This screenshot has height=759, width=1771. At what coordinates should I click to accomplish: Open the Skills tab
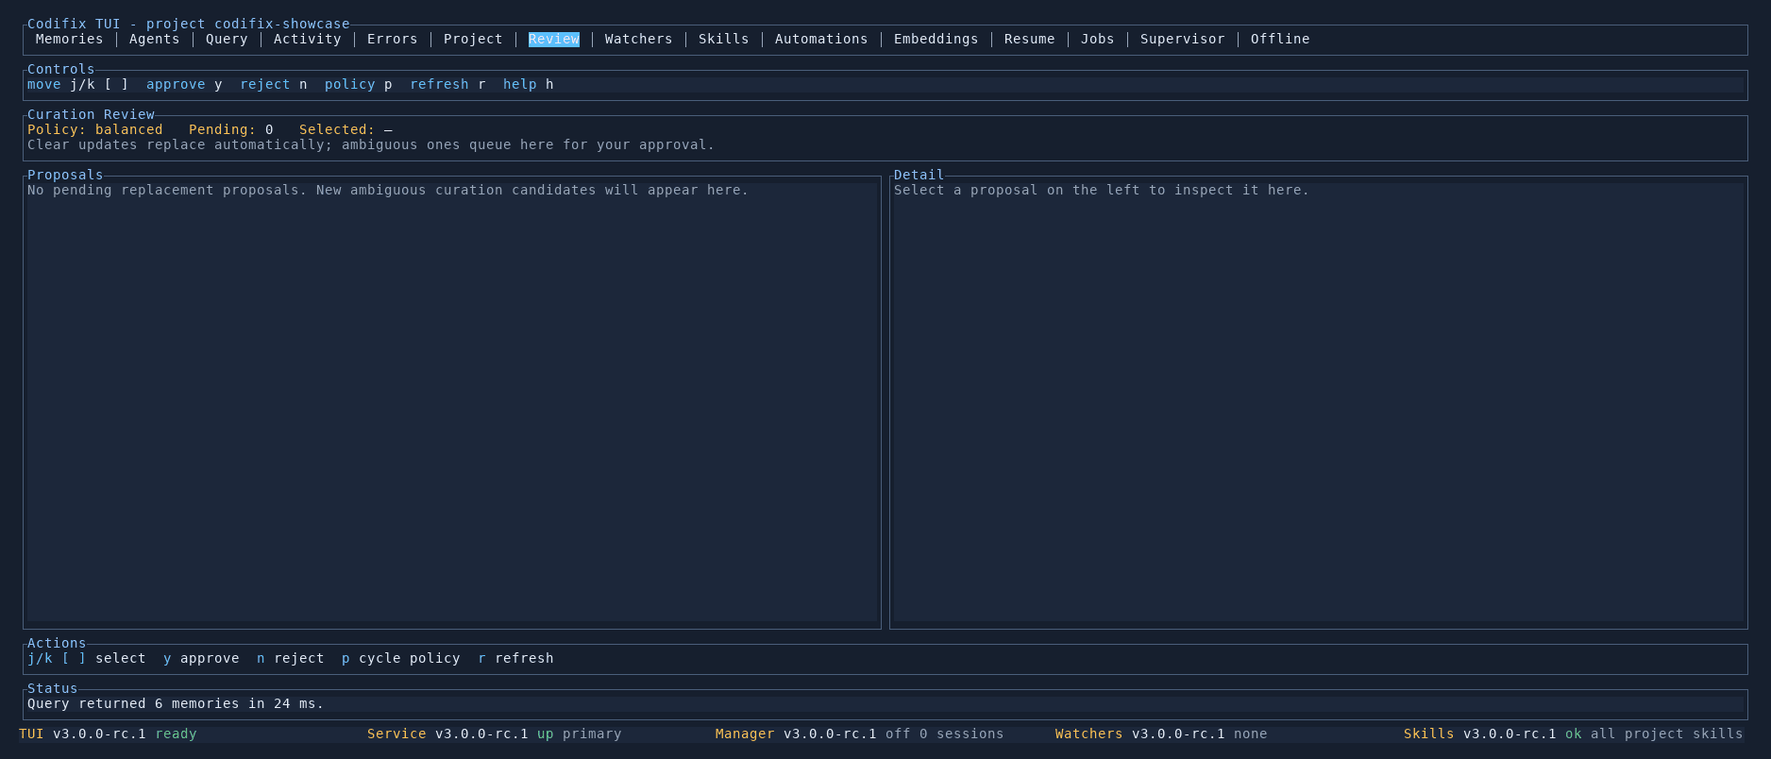723,39
